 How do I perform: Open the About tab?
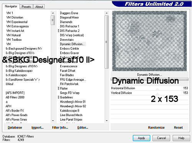pyautogui.click(x=39, y=7)
